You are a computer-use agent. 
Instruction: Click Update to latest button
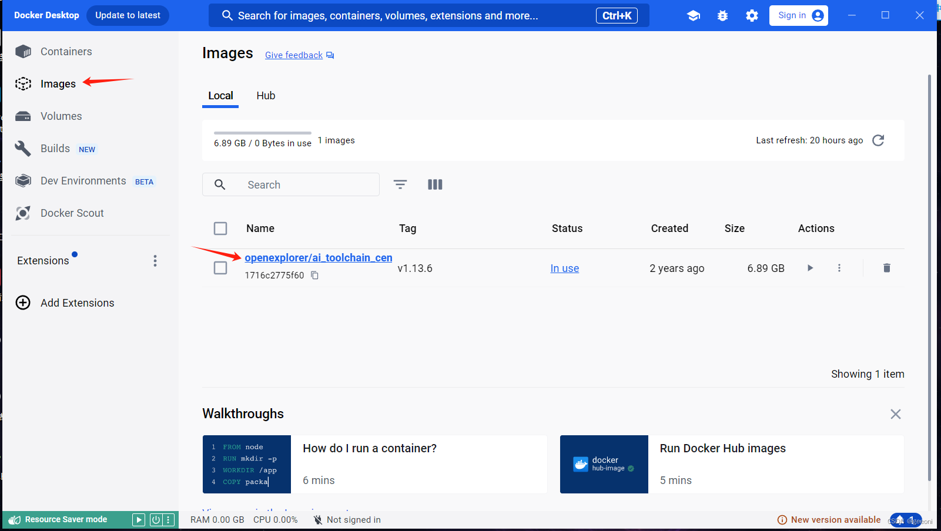[128, 15]
